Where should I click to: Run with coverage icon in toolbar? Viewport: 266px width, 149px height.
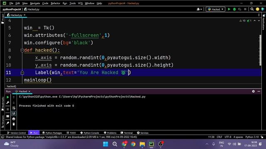240,9
